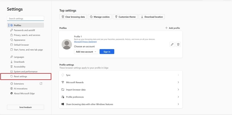Open About Microsoft Edge page
This screenshot has height=115, width=232.
pos(25,93)
